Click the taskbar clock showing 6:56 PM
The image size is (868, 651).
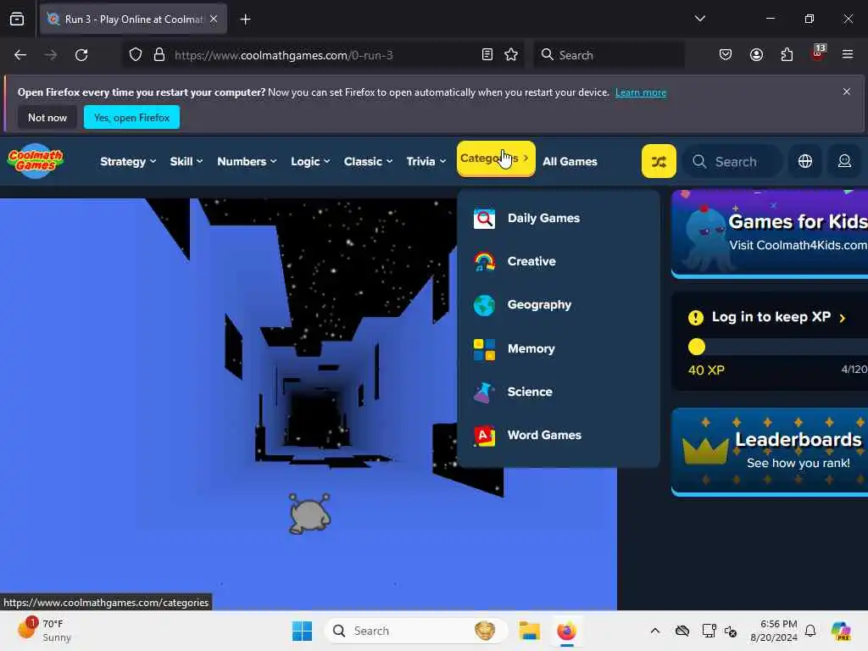tap(773, 631)
